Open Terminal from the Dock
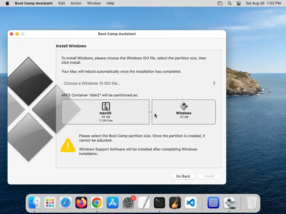Image resolution: width=286 pixels, height=214 pixels. click(x=159, y=203)
